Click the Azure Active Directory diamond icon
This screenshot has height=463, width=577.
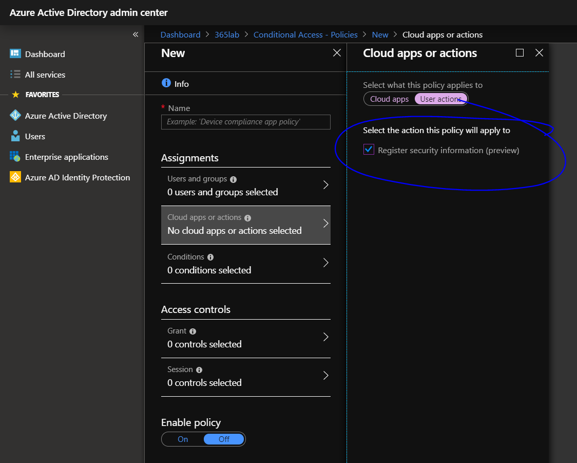pyautogui.click(x=15, y=116)
